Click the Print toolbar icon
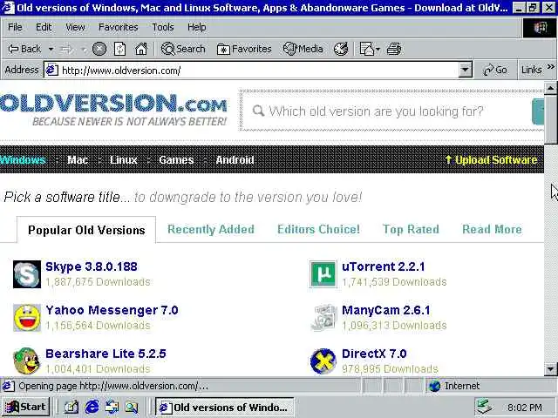 click(x=394, y=49)
